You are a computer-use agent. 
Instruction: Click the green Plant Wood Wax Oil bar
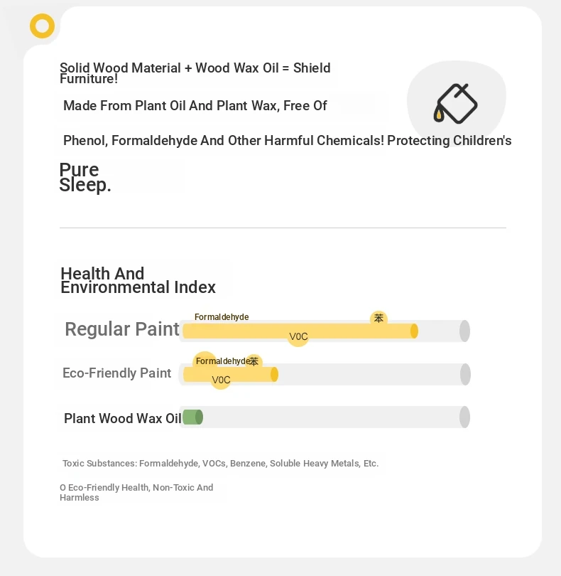tap(192, 417)
